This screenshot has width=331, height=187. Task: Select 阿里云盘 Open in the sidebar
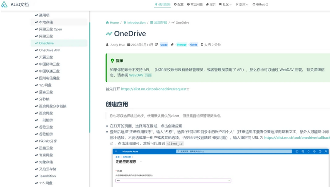pyautogui.click(x=59, y=29)
